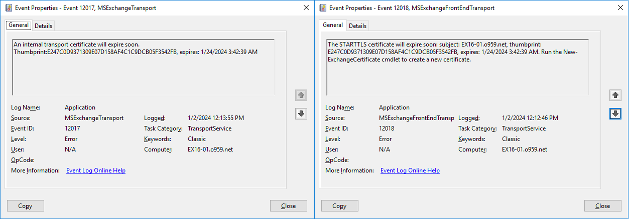Screen dimensions: 629x219
Task: Click the logged time 1/2/2024 12:12:46 PM
Action: click(530, 118)
